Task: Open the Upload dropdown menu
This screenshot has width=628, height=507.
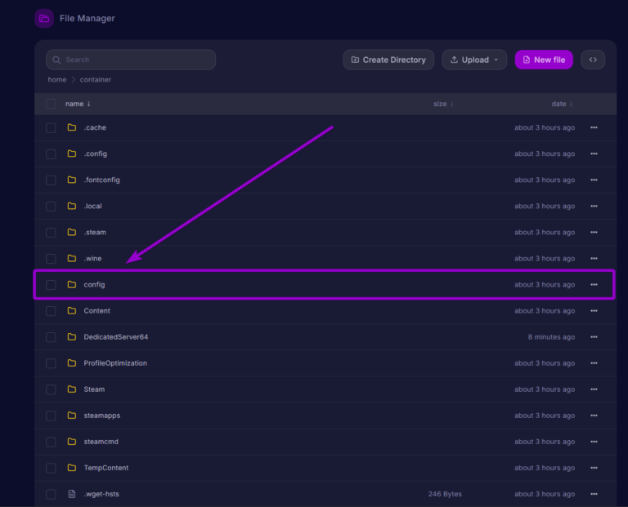Action: (474, 60)
